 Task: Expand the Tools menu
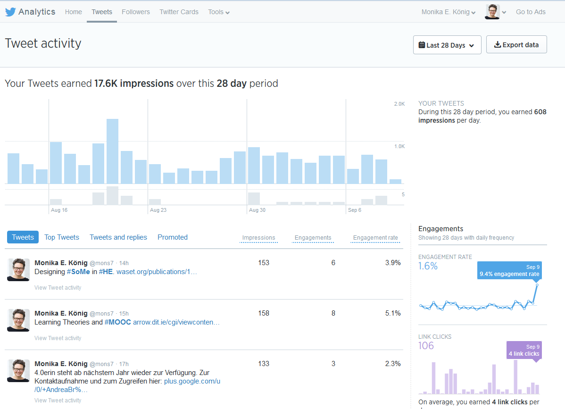[218, 12]
